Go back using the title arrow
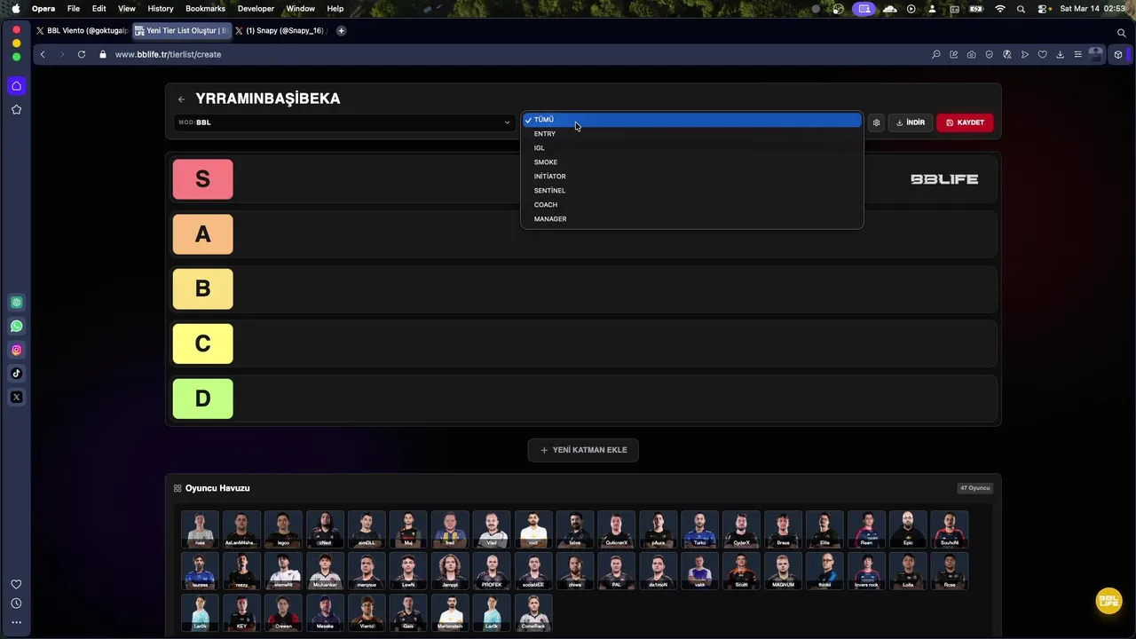The width and height of the screenshot is (1136, 639). [181, 99]
